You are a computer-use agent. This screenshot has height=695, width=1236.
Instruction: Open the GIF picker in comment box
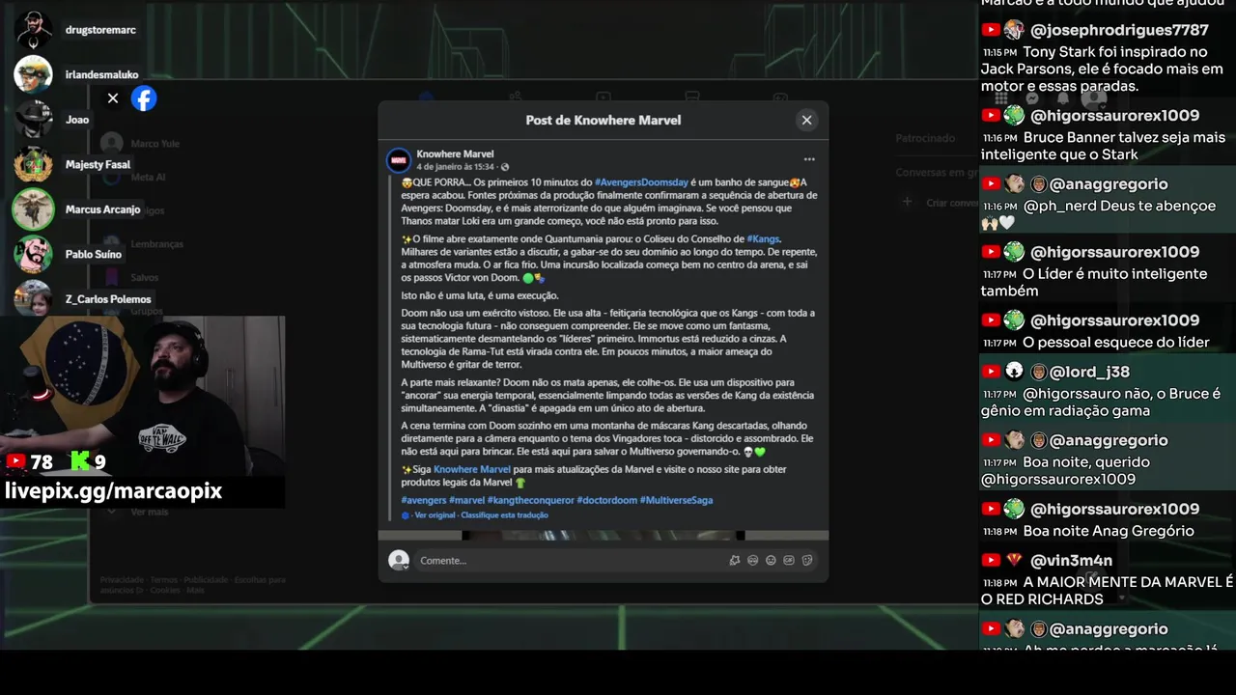pyautogui.click(x=789, y=560)
